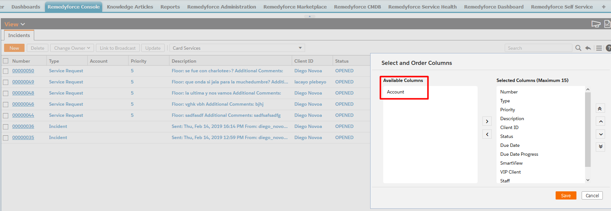
Task: Open Remedyforce CMDB tab
Action: 358,7
